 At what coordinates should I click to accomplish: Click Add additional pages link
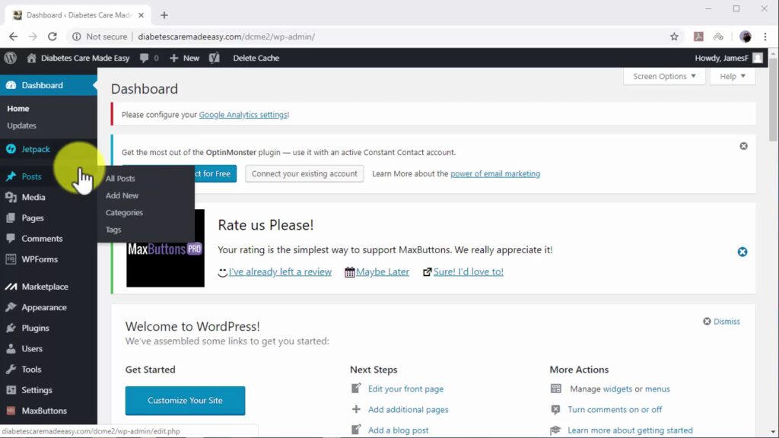coord(408,410)
